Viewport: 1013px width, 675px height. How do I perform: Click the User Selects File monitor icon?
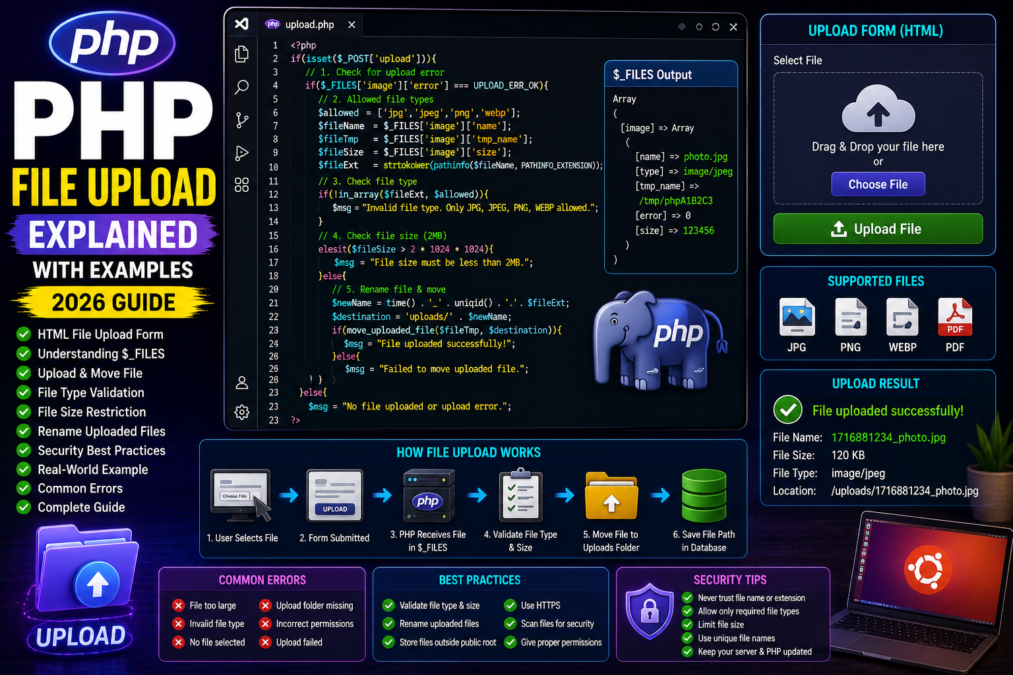click(241, 496)
